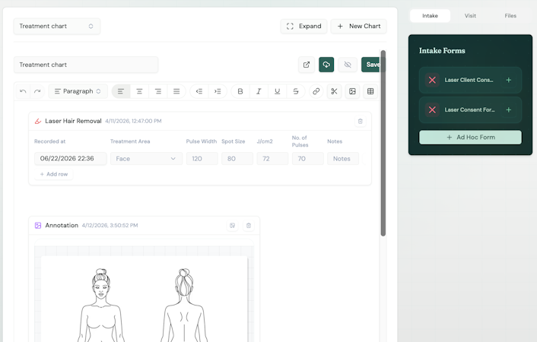Click the Annotation image edit icon
Screen dimensions: 537x342
pos(233,226)
